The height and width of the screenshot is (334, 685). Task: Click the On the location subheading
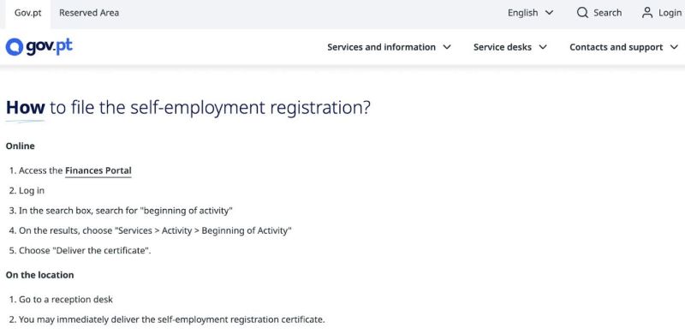coord(39,275)
